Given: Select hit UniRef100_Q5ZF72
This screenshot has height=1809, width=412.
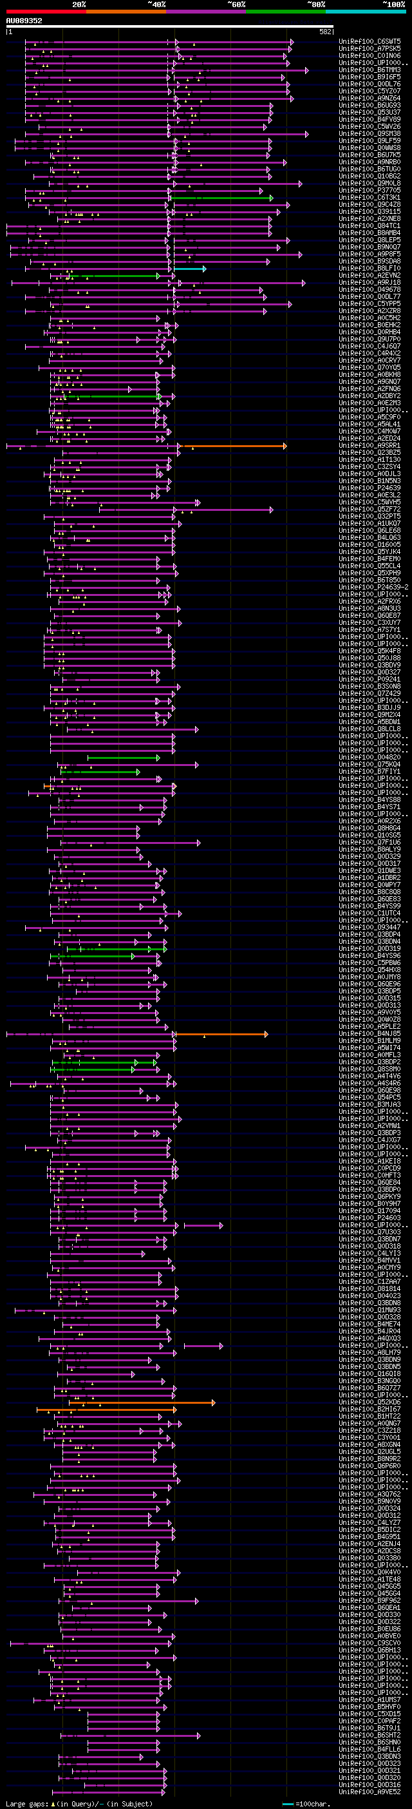Looking at the screenshot, I should [370, 509].
